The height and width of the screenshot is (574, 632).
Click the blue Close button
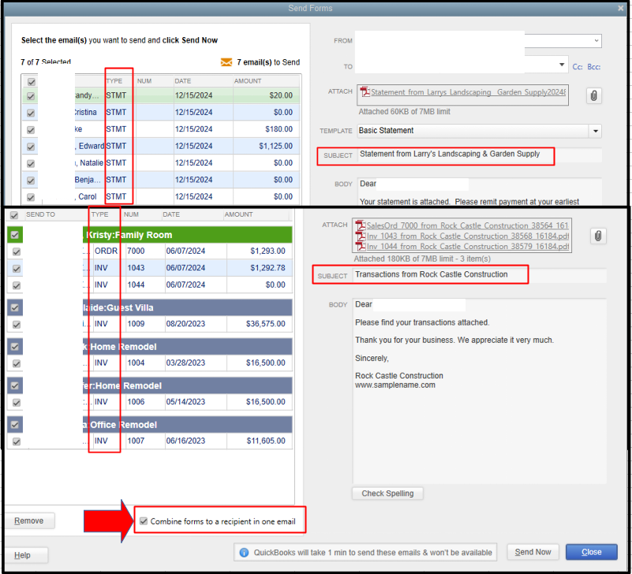(x=591, y=552)
